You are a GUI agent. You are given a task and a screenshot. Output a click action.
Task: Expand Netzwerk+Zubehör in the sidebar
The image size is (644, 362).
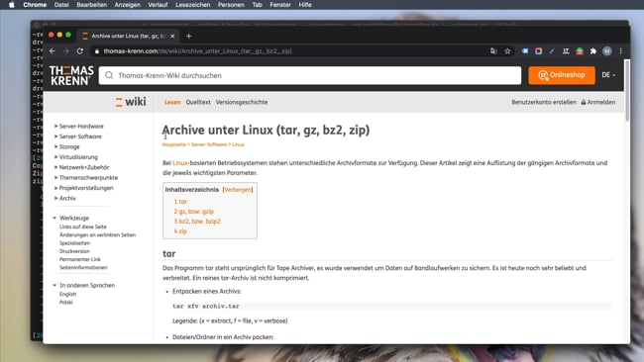pyautogui.click(x=84, y=167)
